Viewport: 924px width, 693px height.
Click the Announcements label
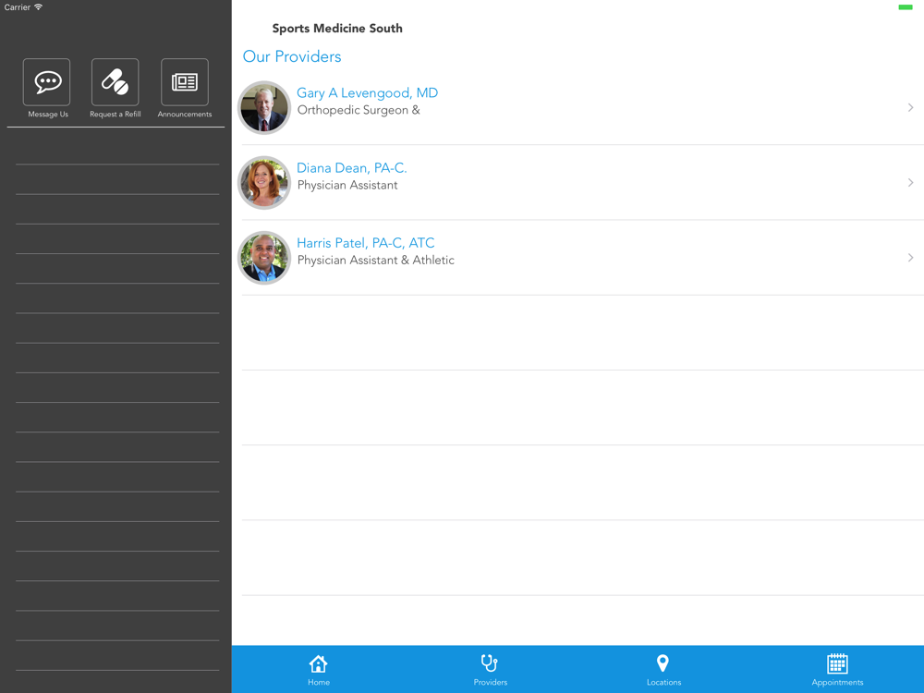185,115
